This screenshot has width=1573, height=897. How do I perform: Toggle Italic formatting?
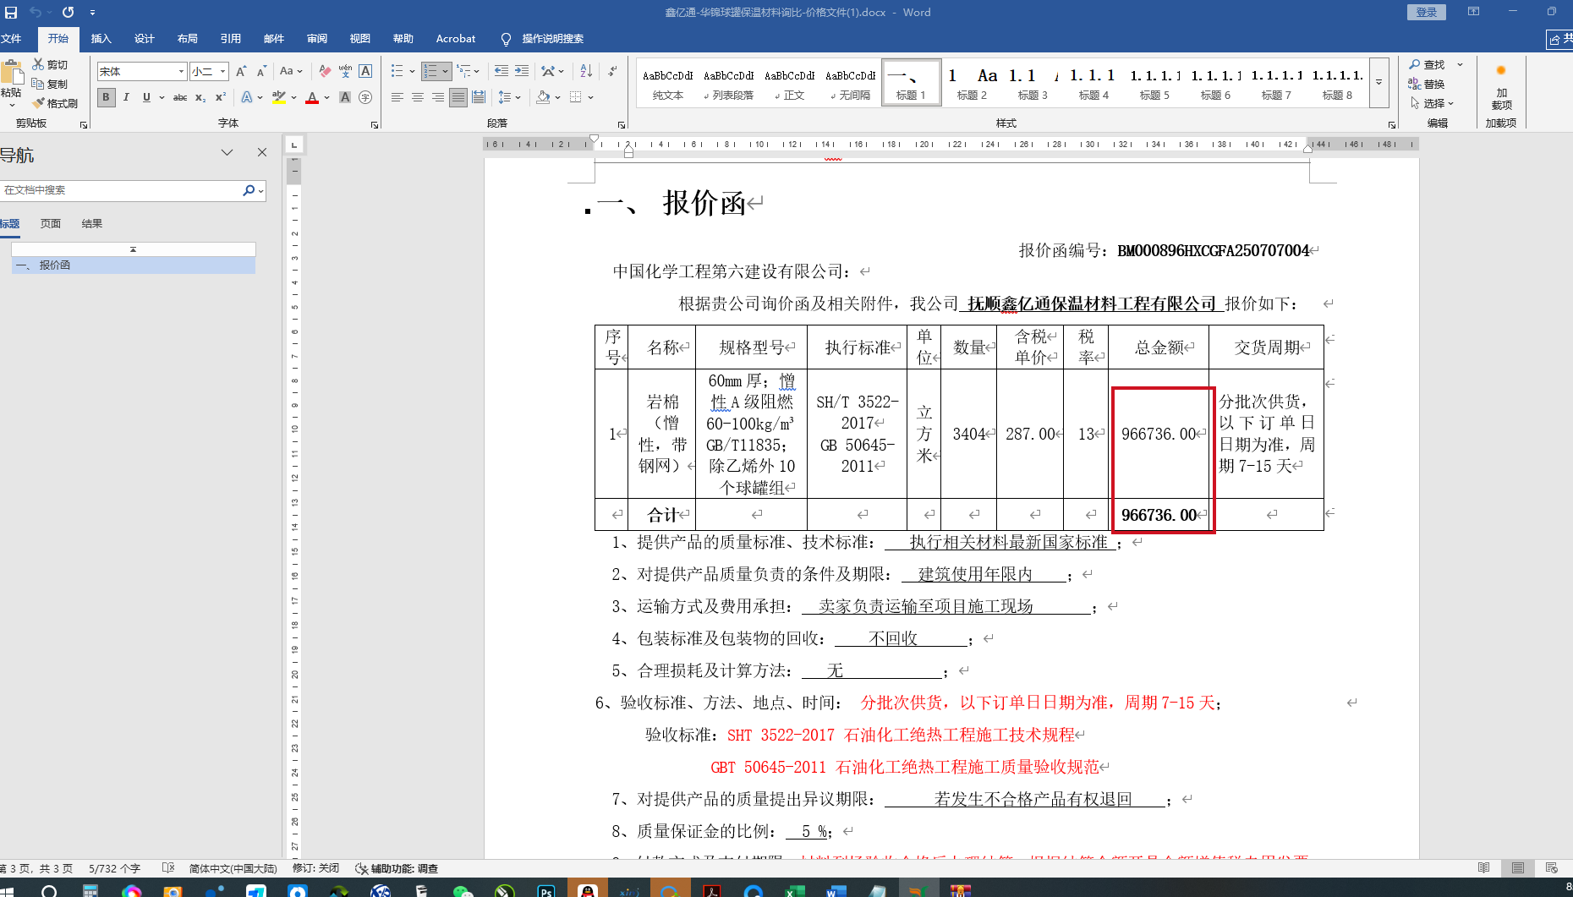tap(126, 97)
